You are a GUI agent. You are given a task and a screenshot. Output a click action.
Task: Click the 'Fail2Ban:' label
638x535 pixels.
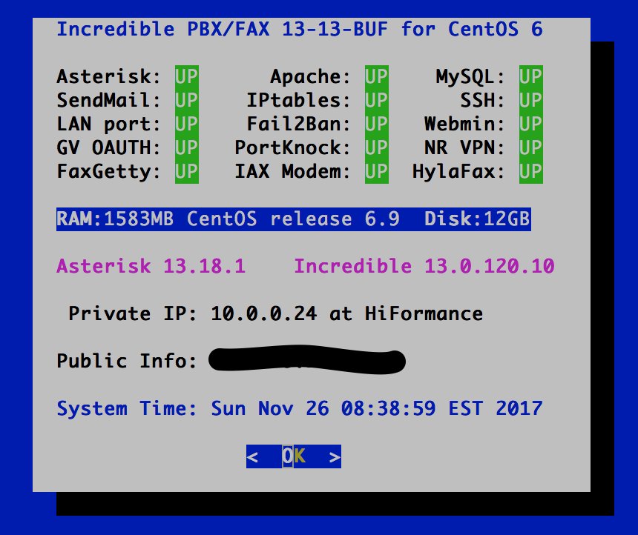click(x=299, y=124)
